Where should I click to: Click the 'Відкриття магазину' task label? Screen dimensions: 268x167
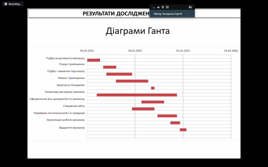(x=72, y=128)
